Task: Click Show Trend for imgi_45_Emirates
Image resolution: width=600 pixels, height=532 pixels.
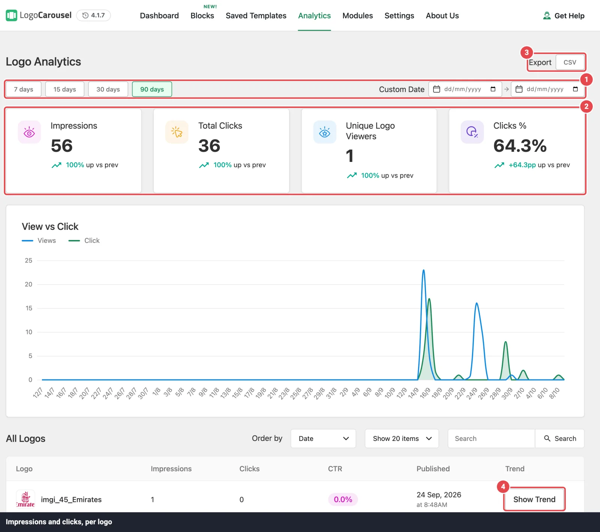Action: tap(534, 499)
